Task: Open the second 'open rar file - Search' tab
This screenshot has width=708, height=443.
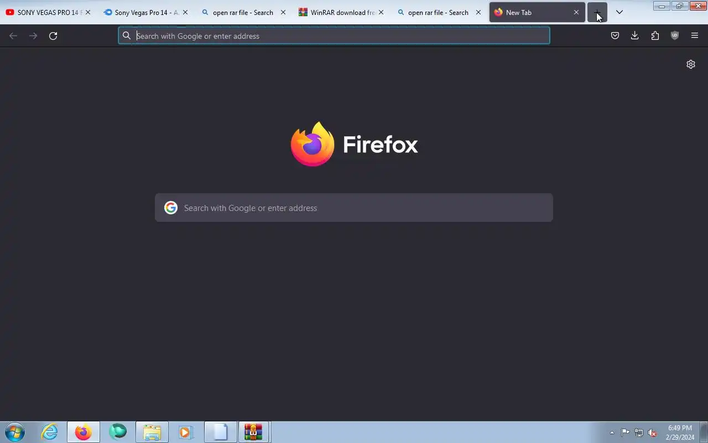Action: coord(438,12)
